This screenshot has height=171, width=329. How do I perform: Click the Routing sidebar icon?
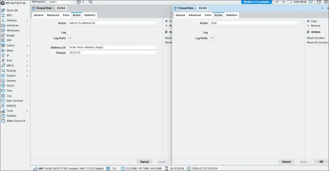[x=3, y=71]
